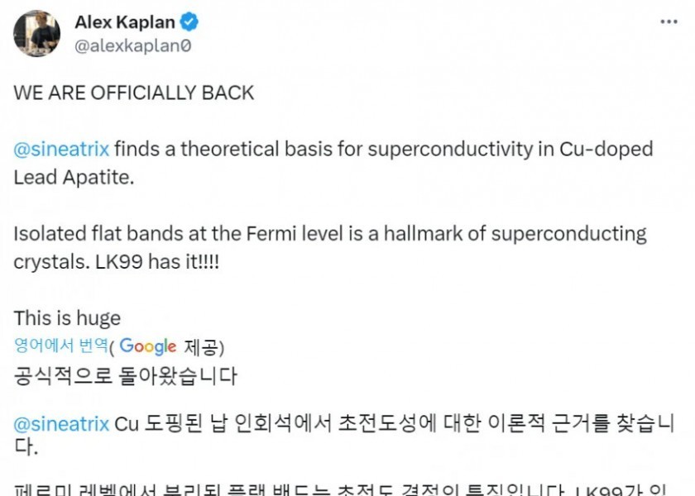Image resolution: width=695 pixels, height=496 pixels.
Task: Open the @sineatrix mention in the English tweet
Action: [x=61, y=150]
